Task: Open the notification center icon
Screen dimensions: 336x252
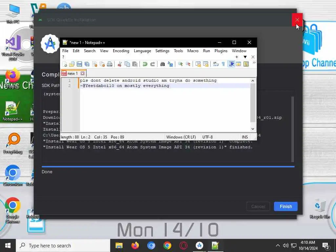Action: 326,245
